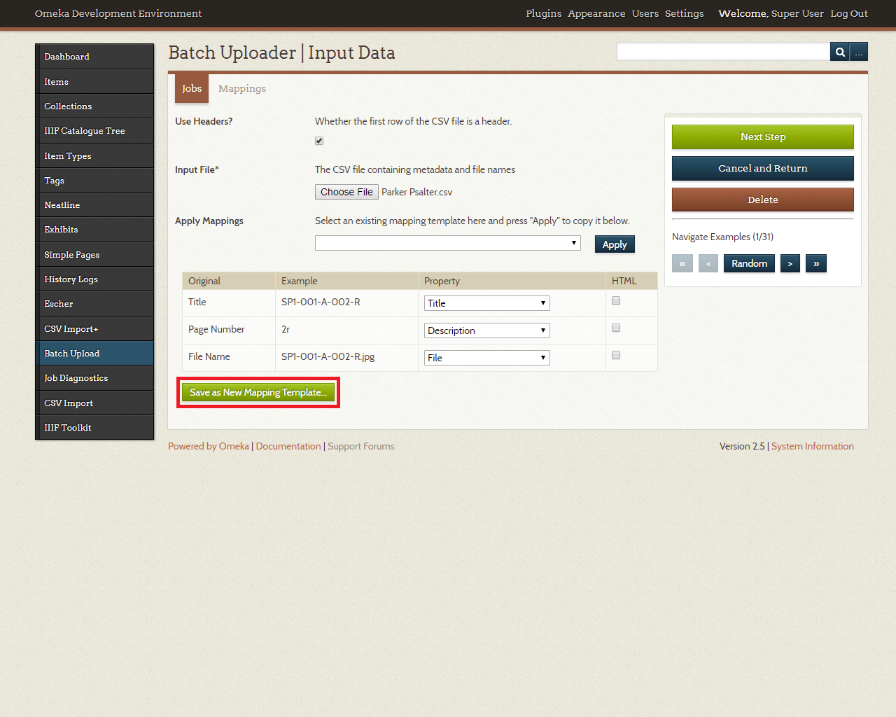Enable HTML checkbox for Page Number row
Viewport: 896px width, 717px height.
pyautogui.click(x=616, y=328)
